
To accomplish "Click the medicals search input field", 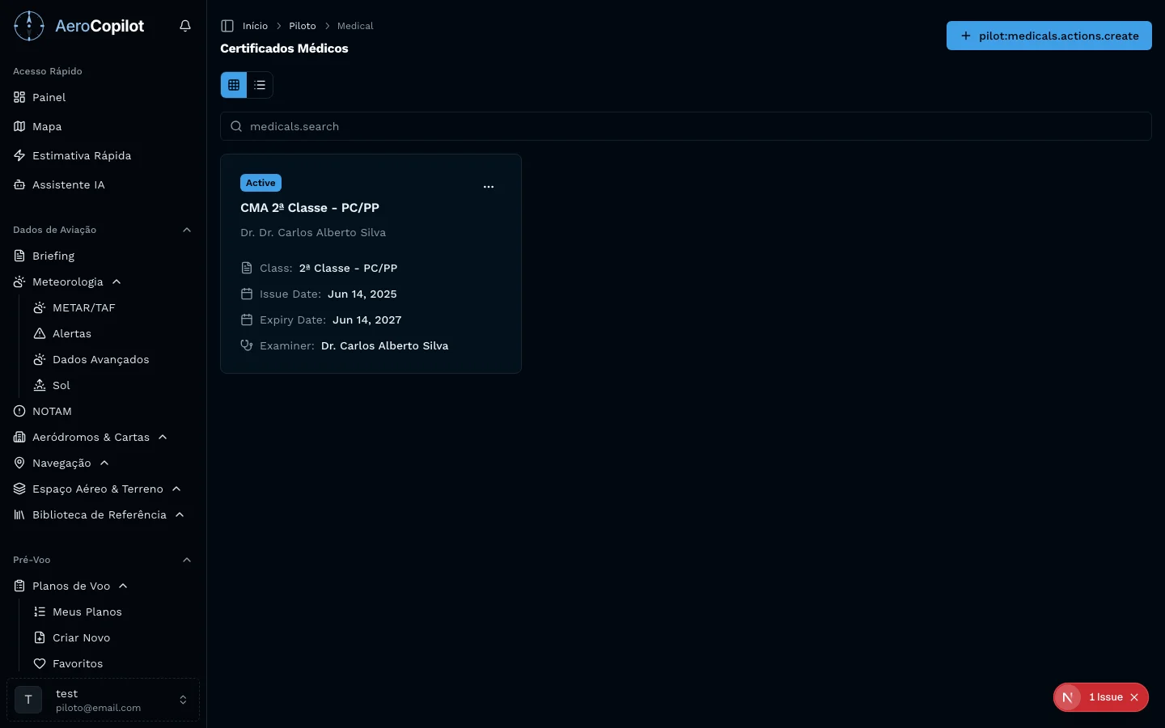I will click(685, 126).
